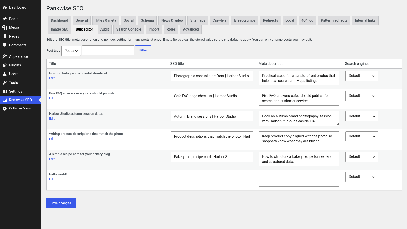Click the empty SEO title field for Hello world
The image size is (407, 229).
pyautogui.click(x=212, y=177)
